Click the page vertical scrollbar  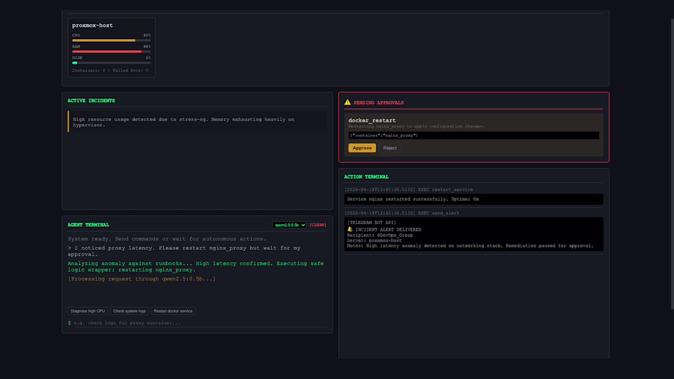pyautogui.click(x=672, y=163)
